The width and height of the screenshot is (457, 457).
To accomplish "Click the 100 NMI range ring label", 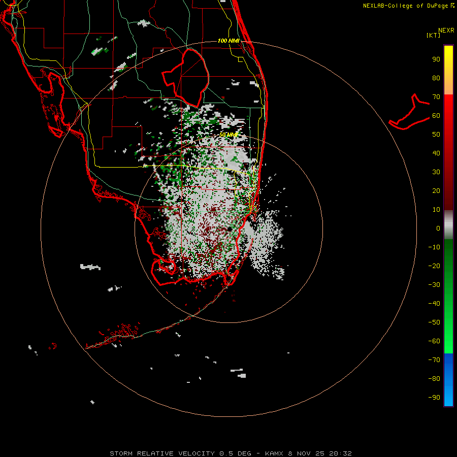I will (x=228, y=41).
